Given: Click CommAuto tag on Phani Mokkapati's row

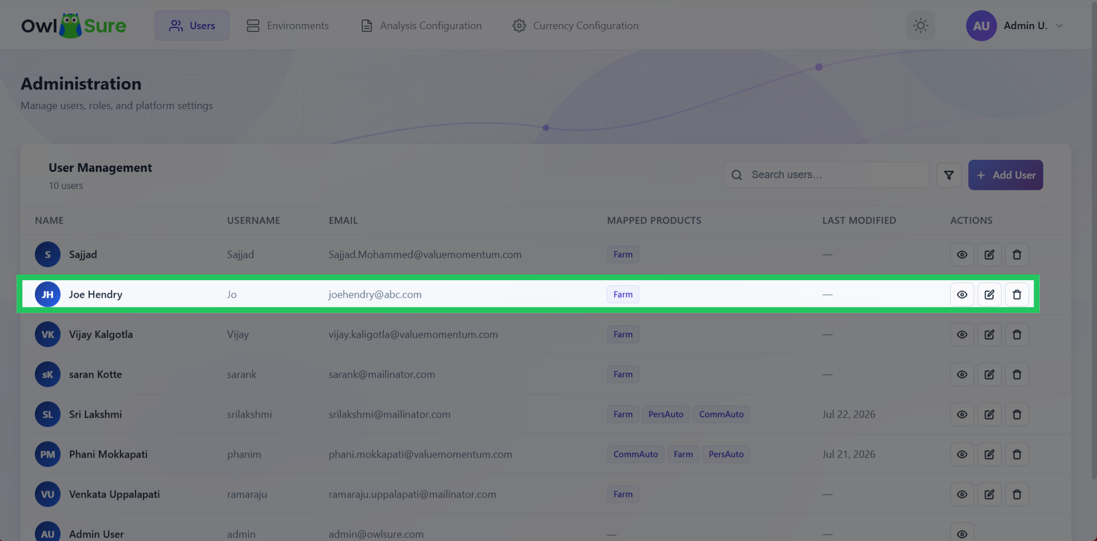Looking at the screenshot, I should (635, 454).
